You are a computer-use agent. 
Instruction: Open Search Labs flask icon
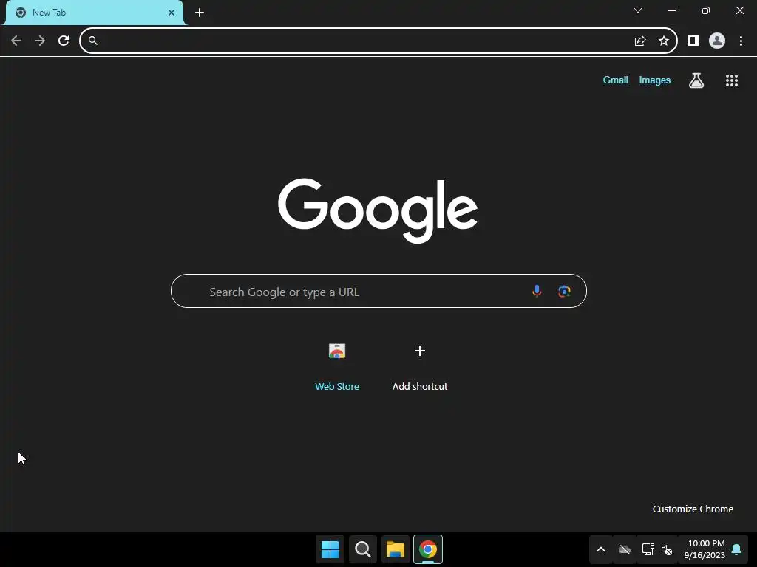click(696, 80)
